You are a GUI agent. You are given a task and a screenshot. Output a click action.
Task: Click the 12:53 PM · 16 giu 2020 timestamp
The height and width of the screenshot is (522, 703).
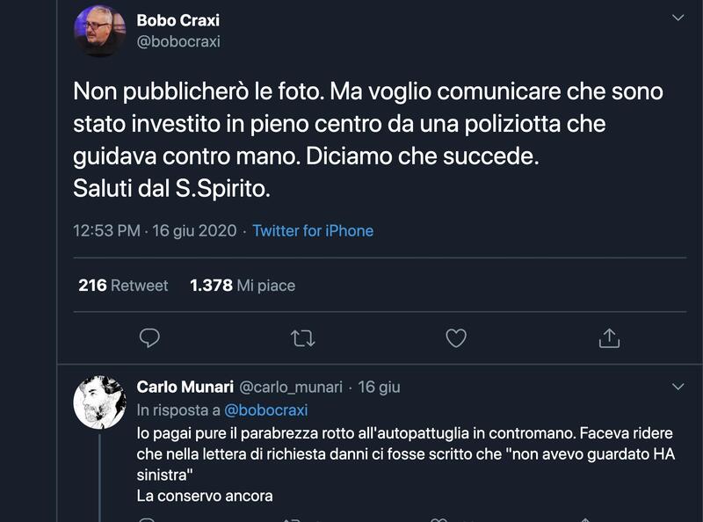(155, 231)
